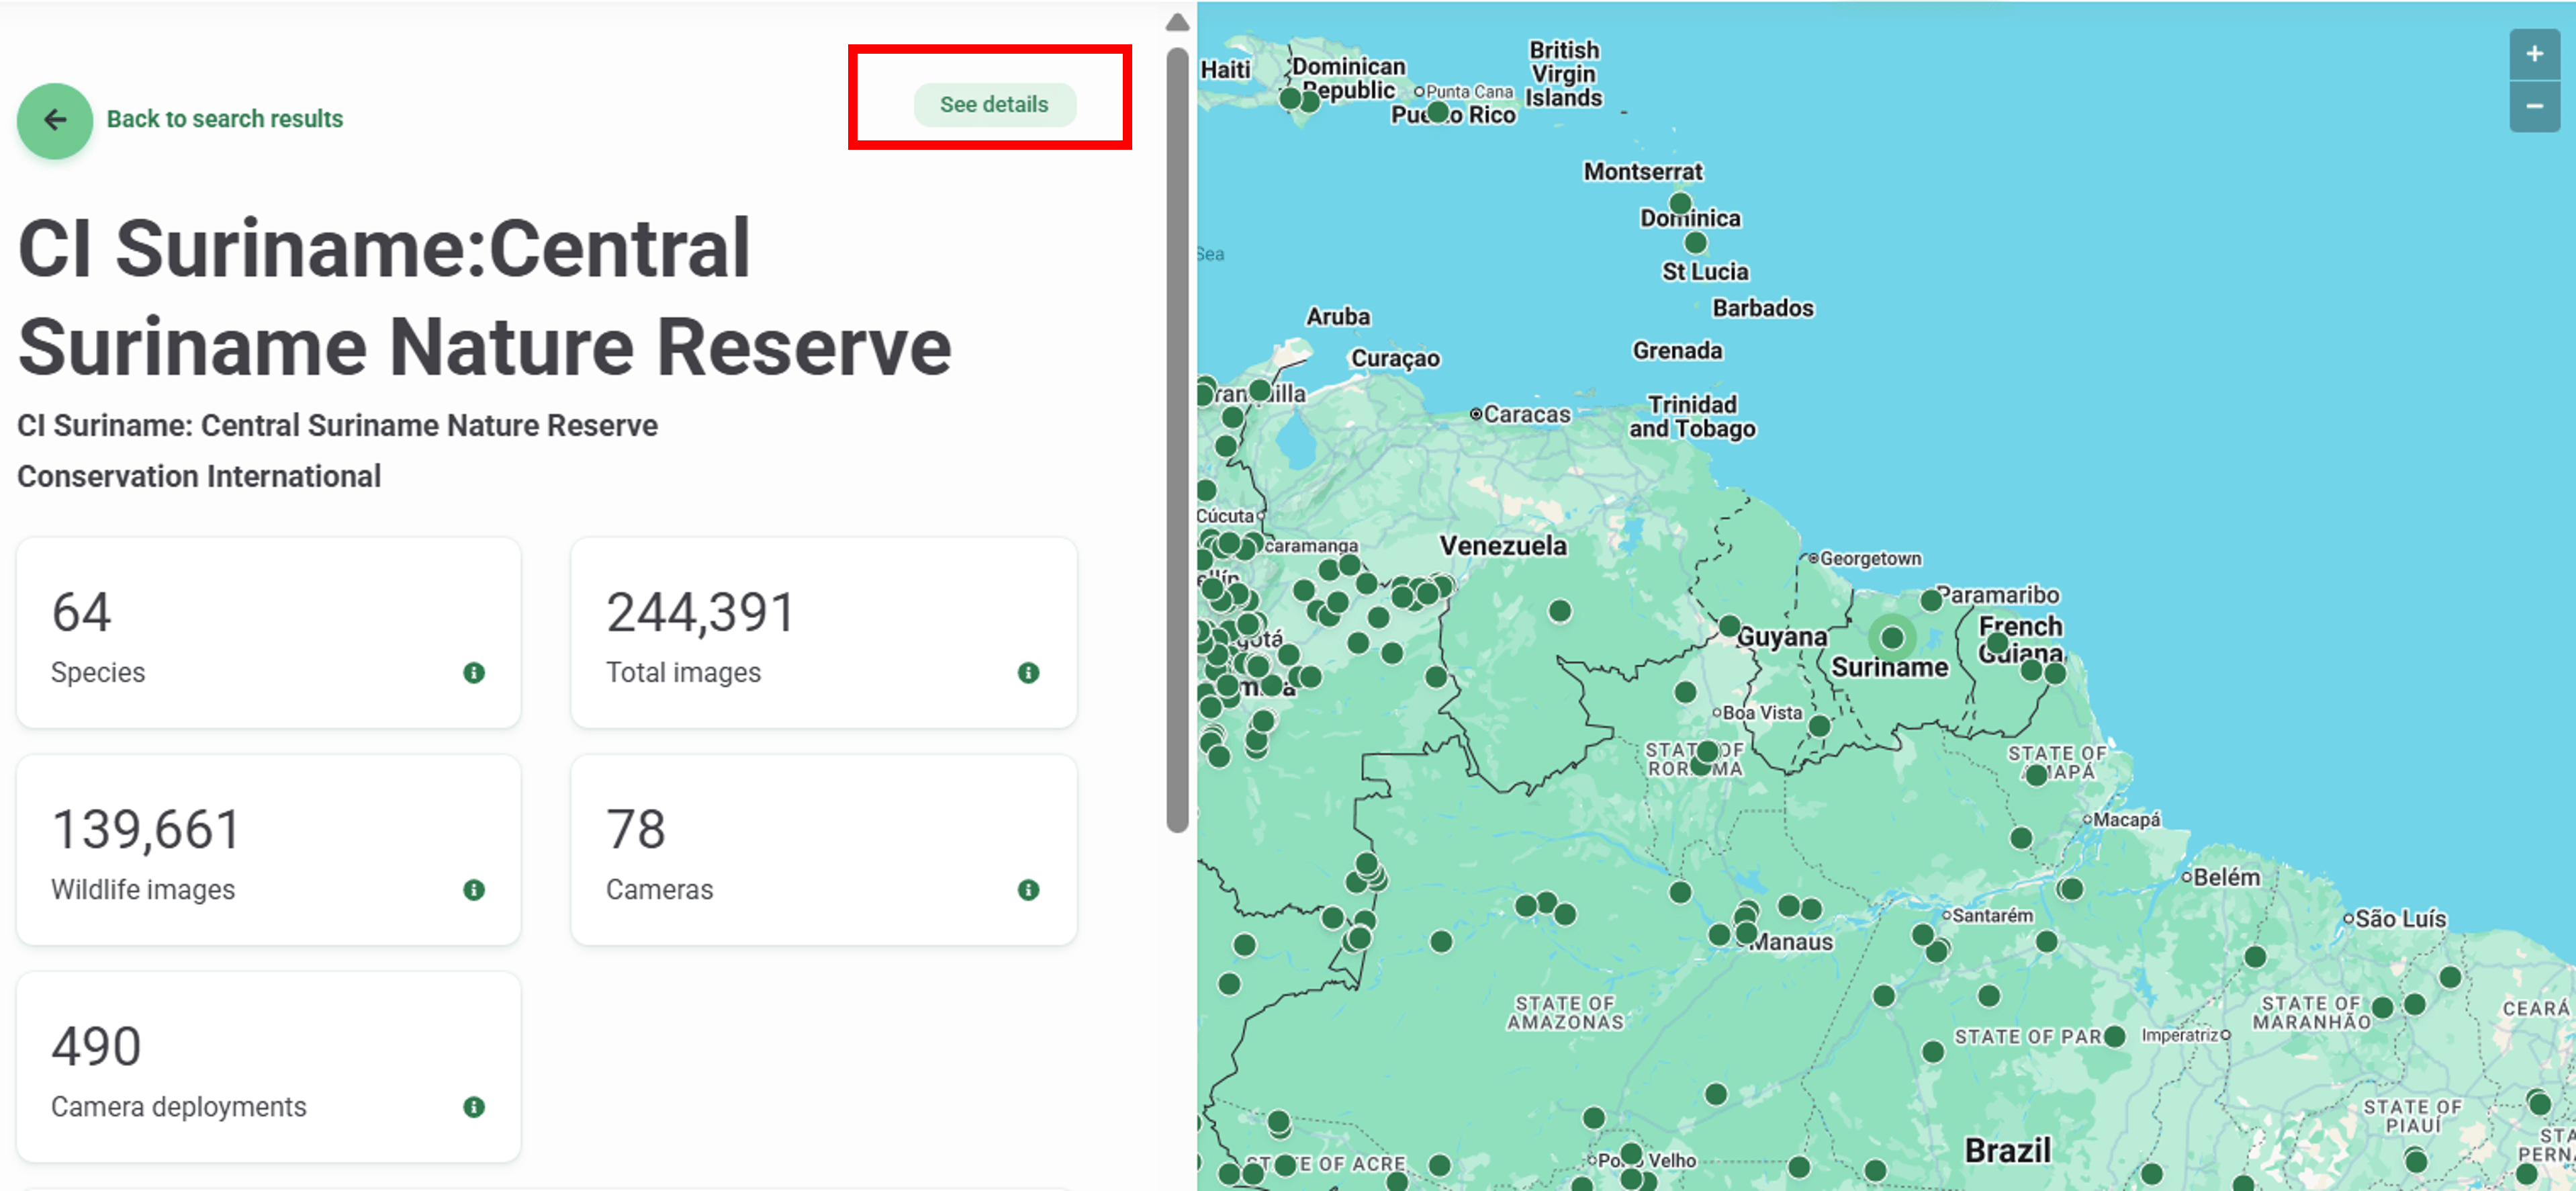Open the Wildlife images info icon
Viewport: 2576px width, 1191px height.
coord(474,890)
